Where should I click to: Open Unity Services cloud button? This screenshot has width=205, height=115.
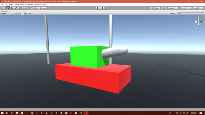pos(164,8)
